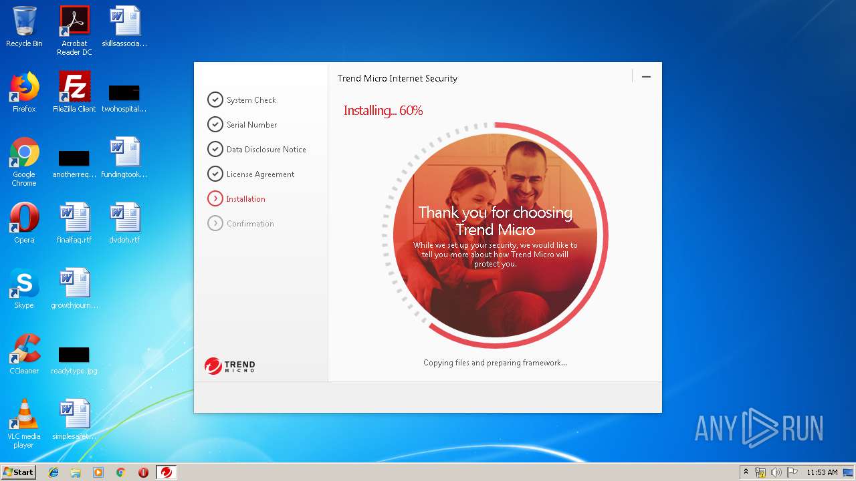Open the Firefox desktop shortcut

pos(24,92)
